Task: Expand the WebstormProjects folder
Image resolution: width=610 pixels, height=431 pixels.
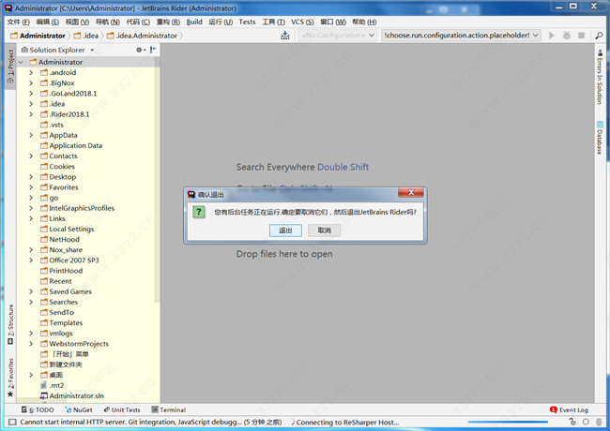Action: tap(31, 344)
